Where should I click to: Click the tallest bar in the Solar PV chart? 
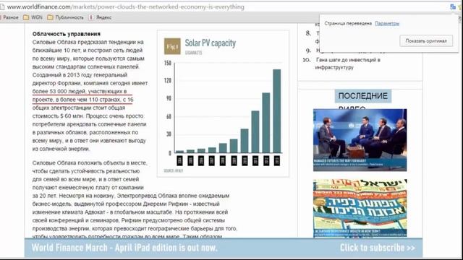(x=276, y=110)
